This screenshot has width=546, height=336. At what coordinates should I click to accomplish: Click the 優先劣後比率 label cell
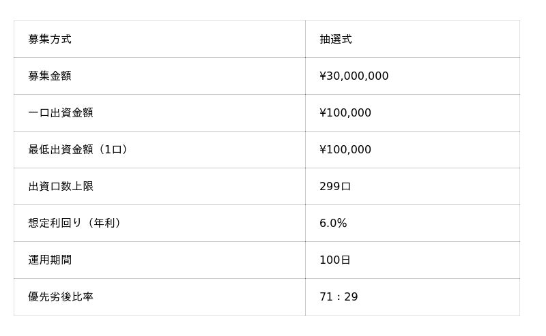click(61, 297)
